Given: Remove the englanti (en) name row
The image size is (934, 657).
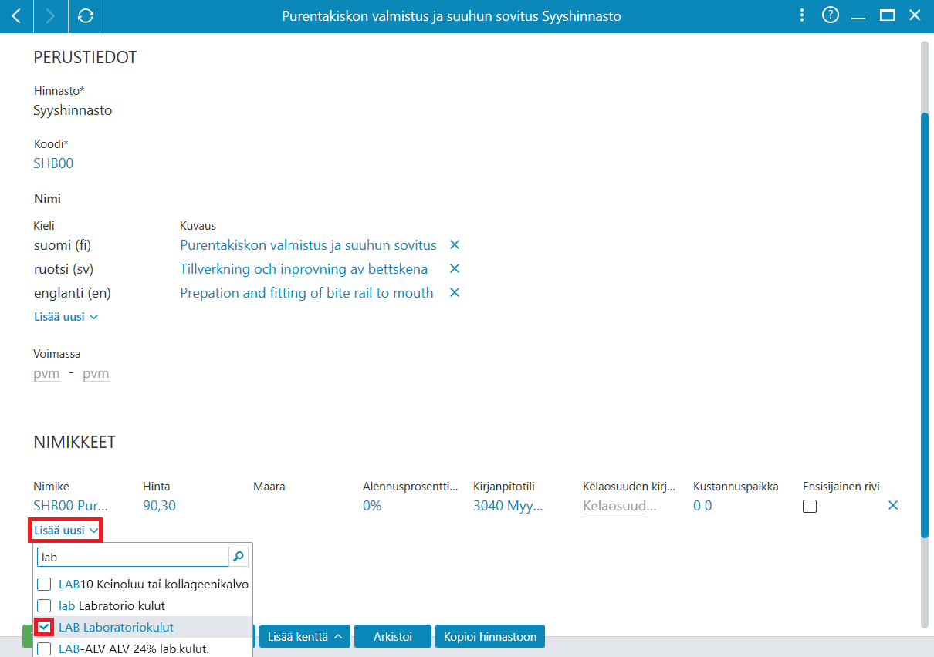Looking at the screenshot, I should pos(455,293).
